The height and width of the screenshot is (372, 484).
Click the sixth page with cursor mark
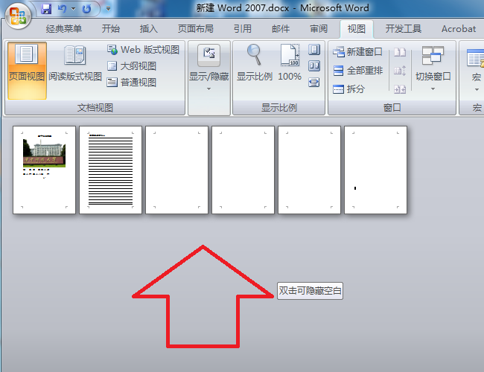pos(375,170)
